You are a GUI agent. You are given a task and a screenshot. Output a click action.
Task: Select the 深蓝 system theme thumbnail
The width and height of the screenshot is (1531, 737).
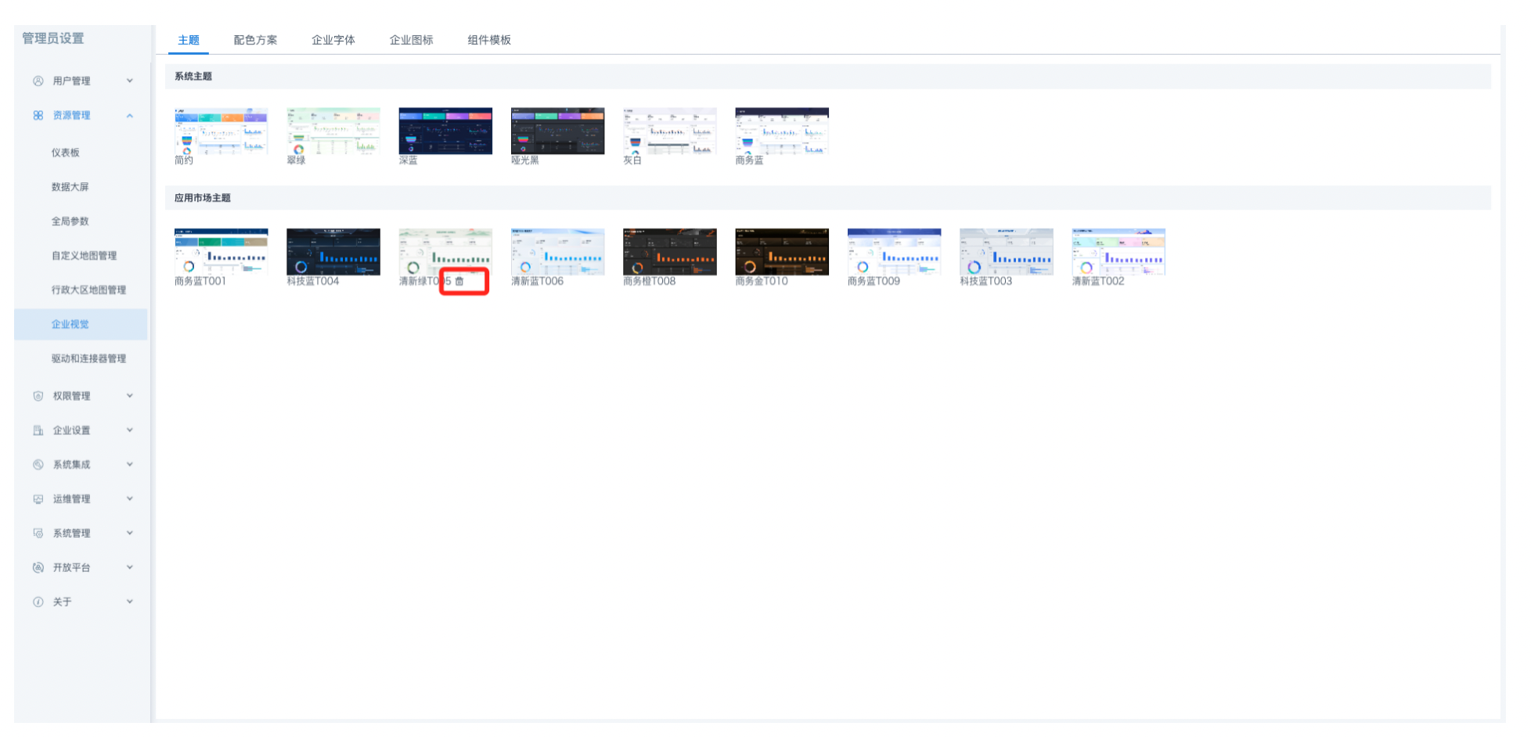click(445, 131)
